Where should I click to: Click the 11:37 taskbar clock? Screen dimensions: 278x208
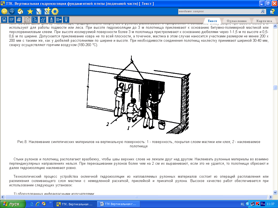click(x=270, y=204)
